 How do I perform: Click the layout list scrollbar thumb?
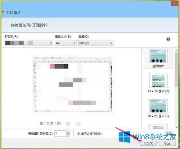[x=176, y=69]
